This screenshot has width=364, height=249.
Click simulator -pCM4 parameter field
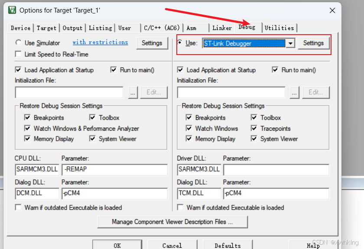click(x=115, y=194)
